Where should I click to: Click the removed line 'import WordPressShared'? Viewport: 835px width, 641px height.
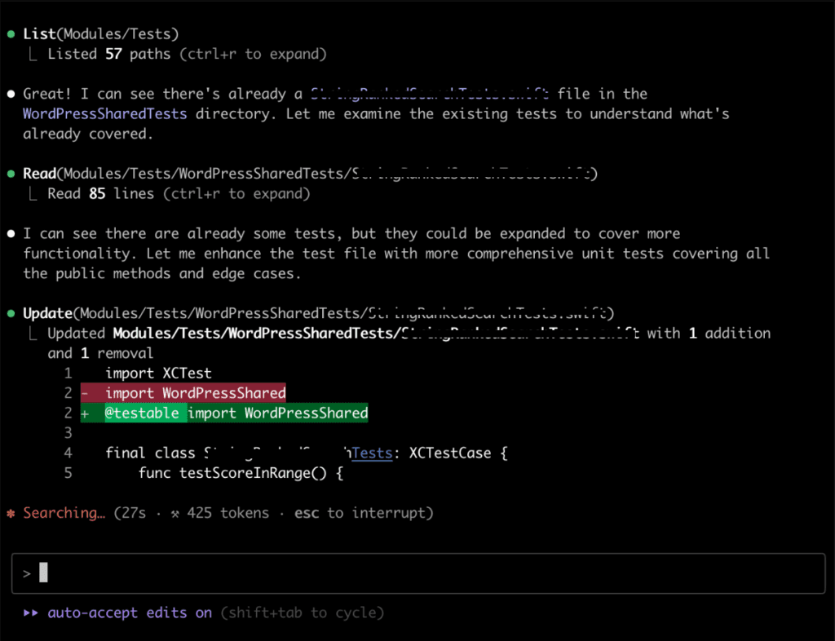183,393
